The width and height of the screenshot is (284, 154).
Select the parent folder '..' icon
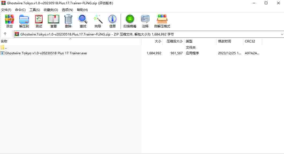point(2,47)
